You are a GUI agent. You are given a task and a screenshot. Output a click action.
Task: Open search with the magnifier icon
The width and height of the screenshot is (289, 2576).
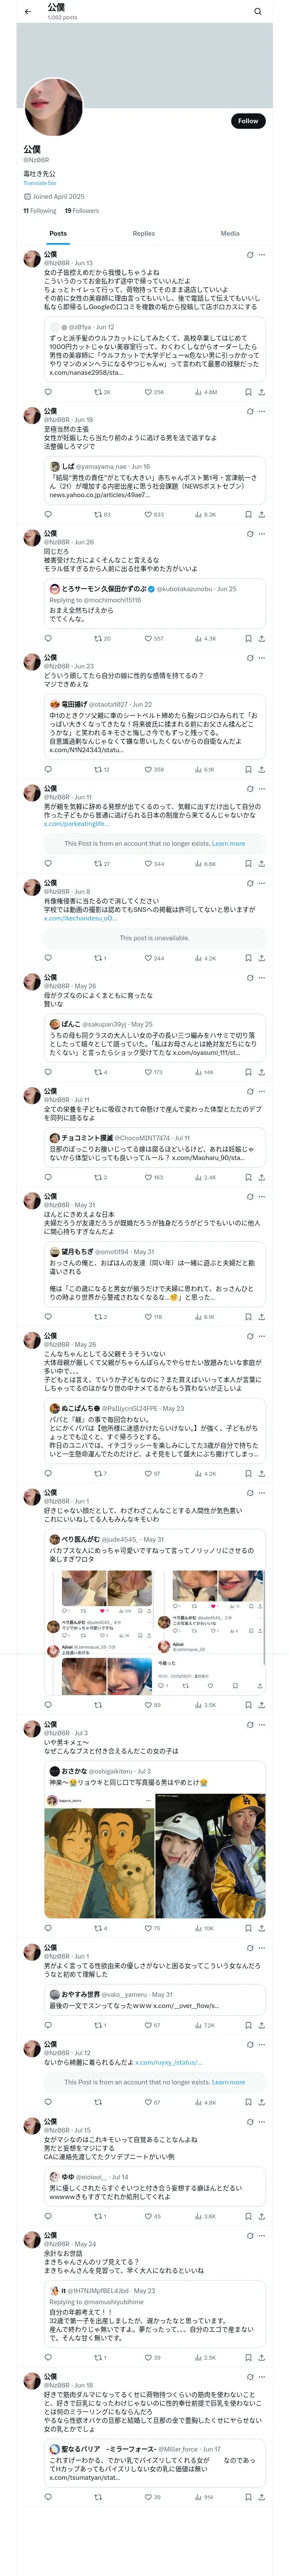coord(258,11)
